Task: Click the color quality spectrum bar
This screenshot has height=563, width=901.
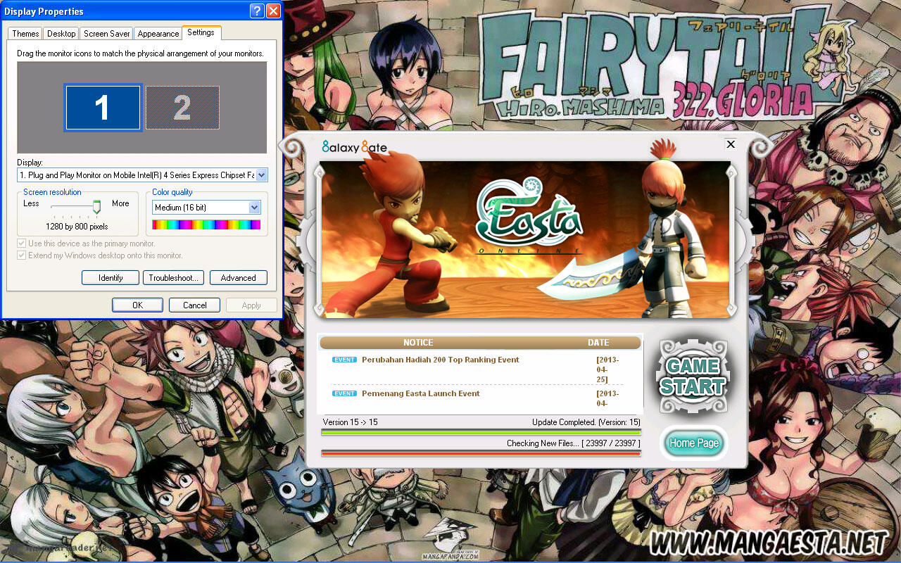Action: pyautogui.click(x=206, y=225)
